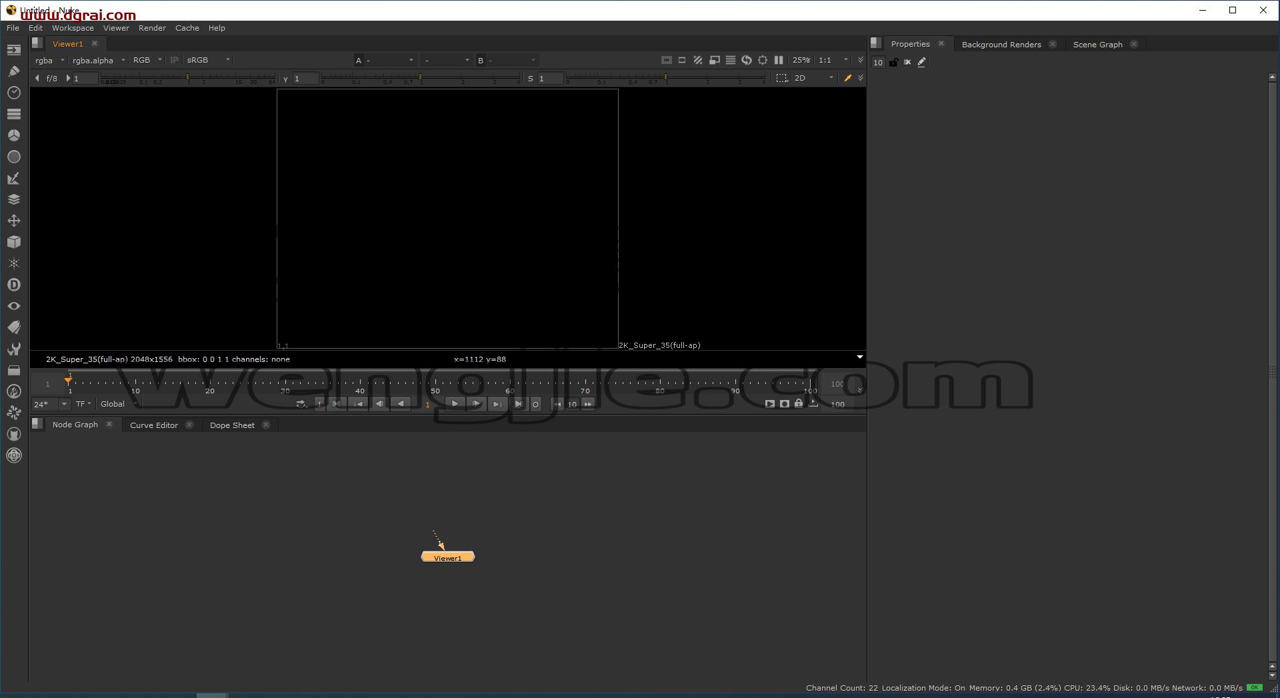Open the rgba channel layer dropdown

coord(50,60)
